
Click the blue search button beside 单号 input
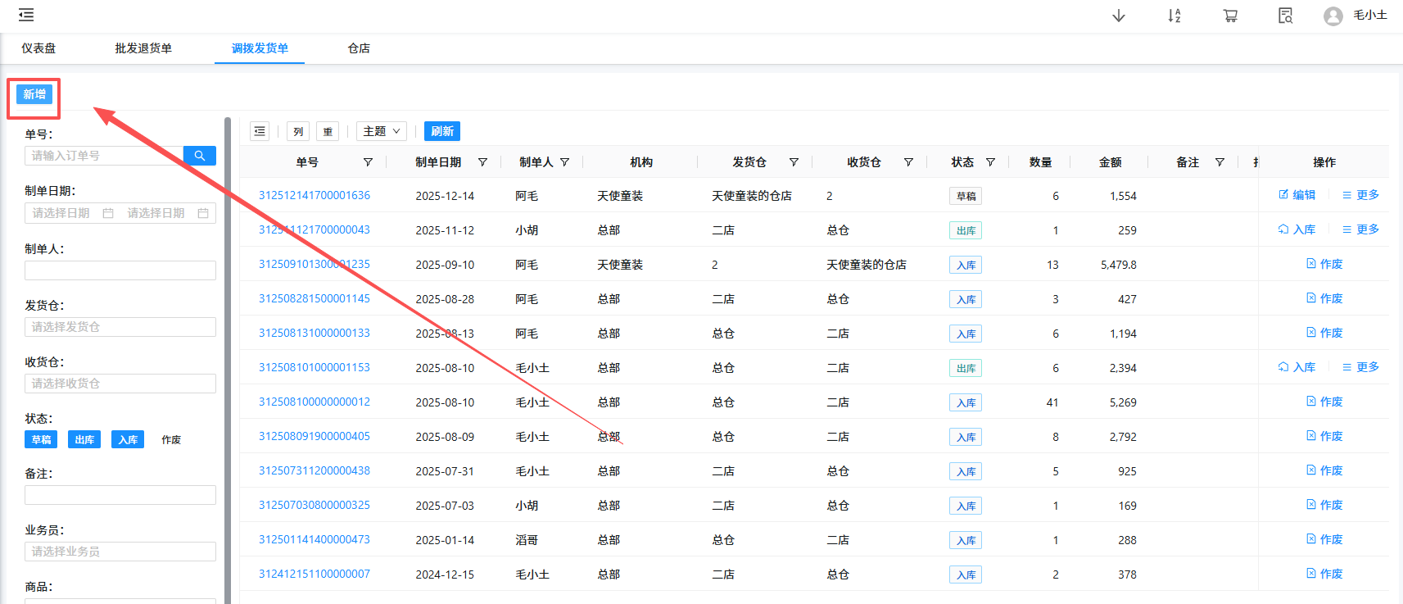pyautogui.click(x=199, y=156)
